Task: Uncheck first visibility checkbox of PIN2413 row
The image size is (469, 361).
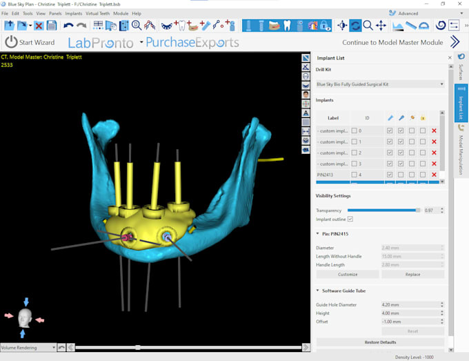Action: tap(390, 175)
